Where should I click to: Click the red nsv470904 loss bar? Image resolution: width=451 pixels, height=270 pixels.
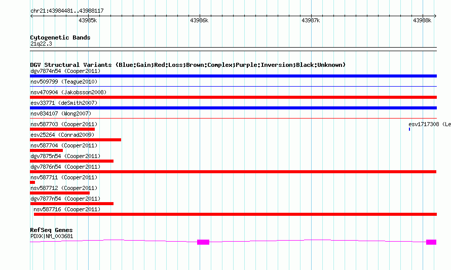233,97
